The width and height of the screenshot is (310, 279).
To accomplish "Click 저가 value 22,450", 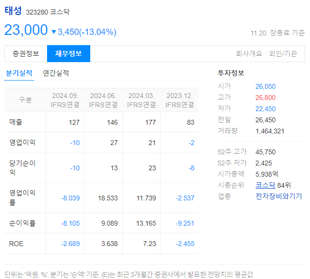I will tap(265, 109).
